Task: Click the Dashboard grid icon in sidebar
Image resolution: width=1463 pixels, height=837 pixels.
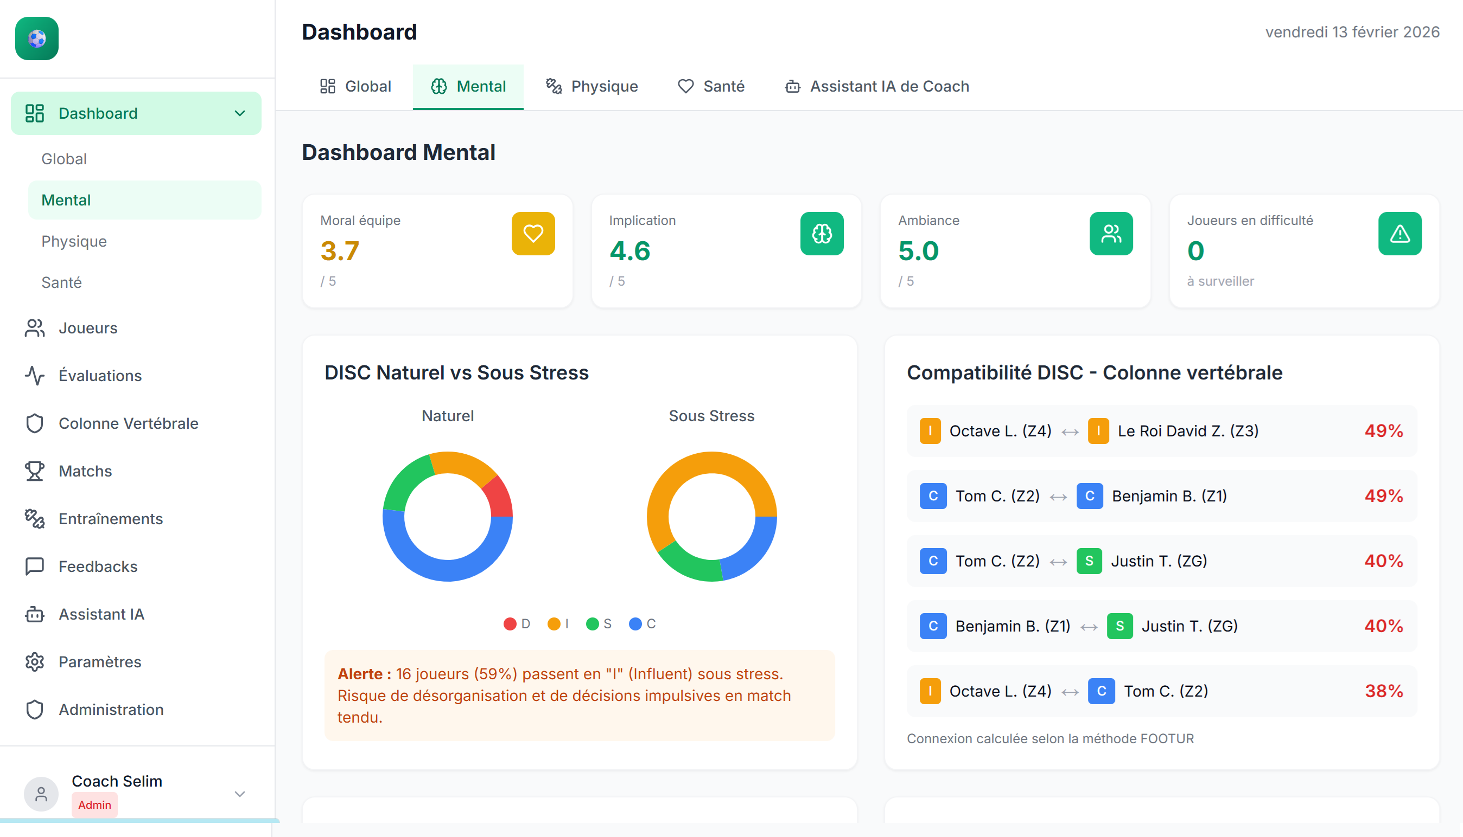Action: (x=35, y=113)
